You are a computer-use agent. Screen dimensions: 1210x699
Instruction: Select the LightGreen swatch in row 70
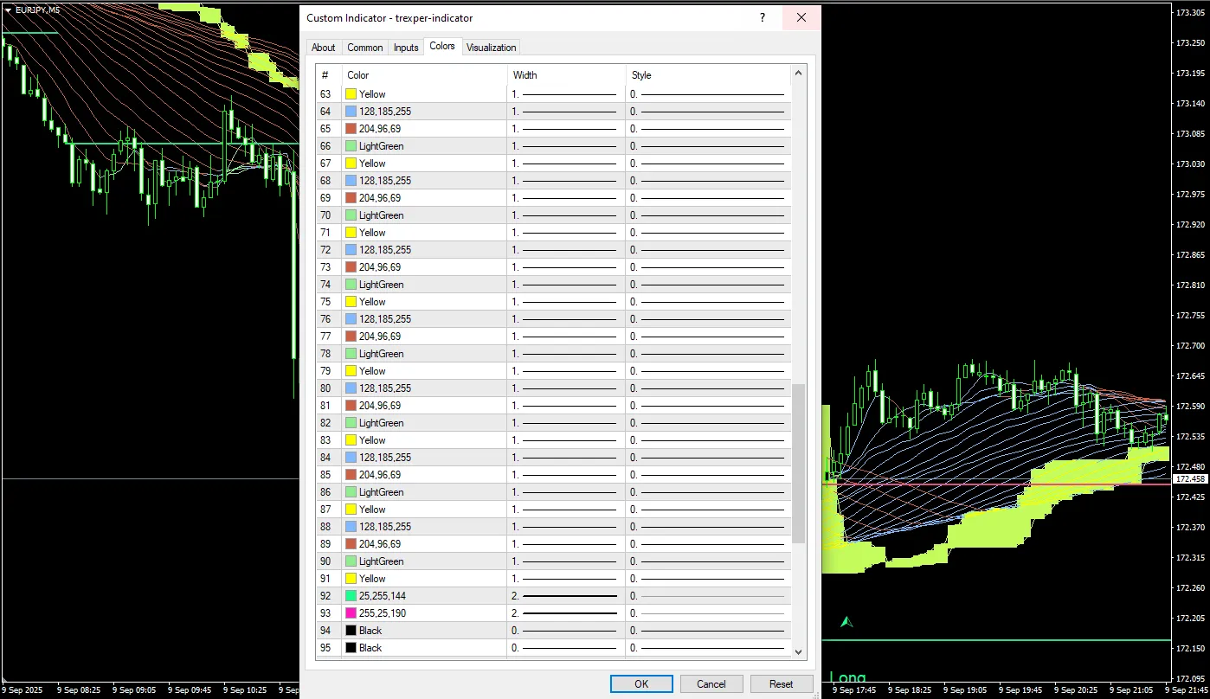tap(351, 215)
